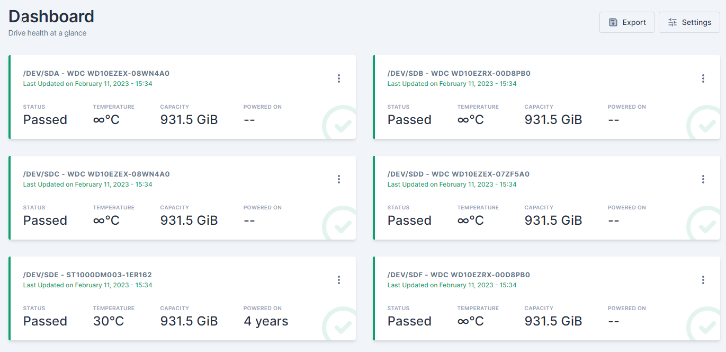Open the options menu for /DEV/SDB drive
Viewport: 726px width, 352px height.
coord(703,78)
